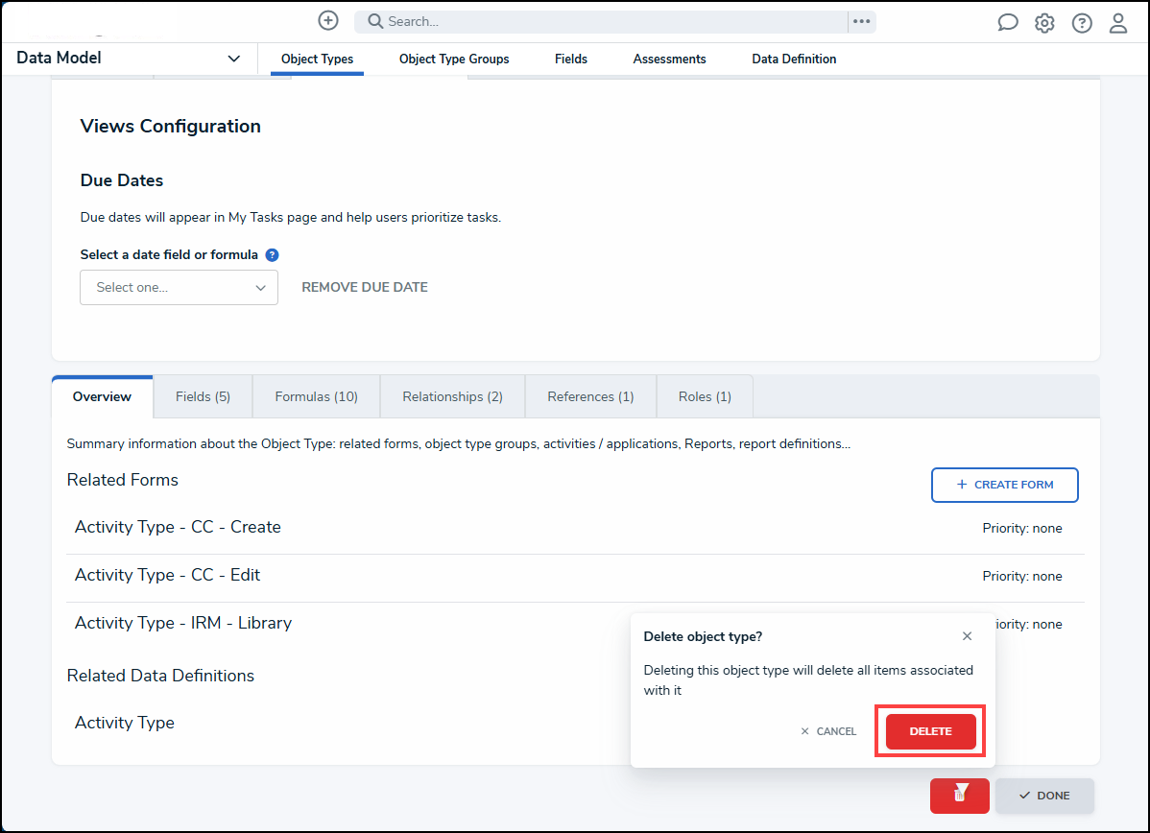Switch to Object Type Groups tab
Image resolution: width=1150 pixels, height=833 pixels.
pyautogui.click(x=454, y=59)
